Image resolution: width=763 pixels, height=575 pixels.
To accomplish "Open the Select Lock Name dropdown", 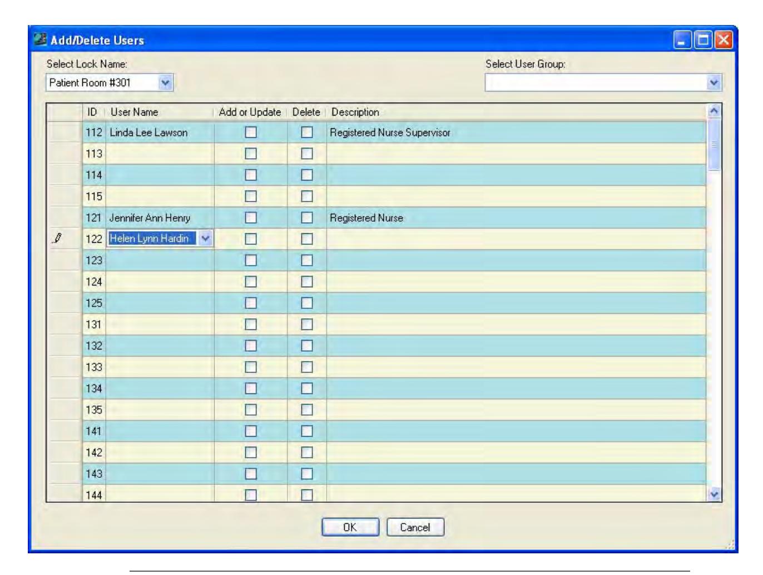I will (x=165, y=83).
